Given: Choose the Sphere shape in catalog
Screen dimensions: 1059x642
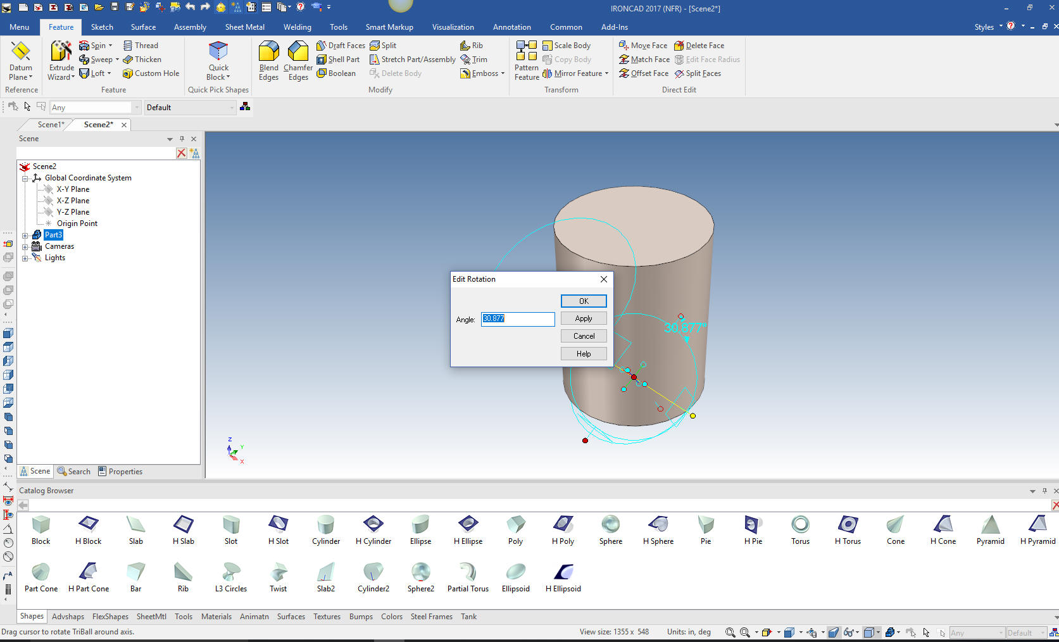Looking at the screenshot, I should (610, 525).
